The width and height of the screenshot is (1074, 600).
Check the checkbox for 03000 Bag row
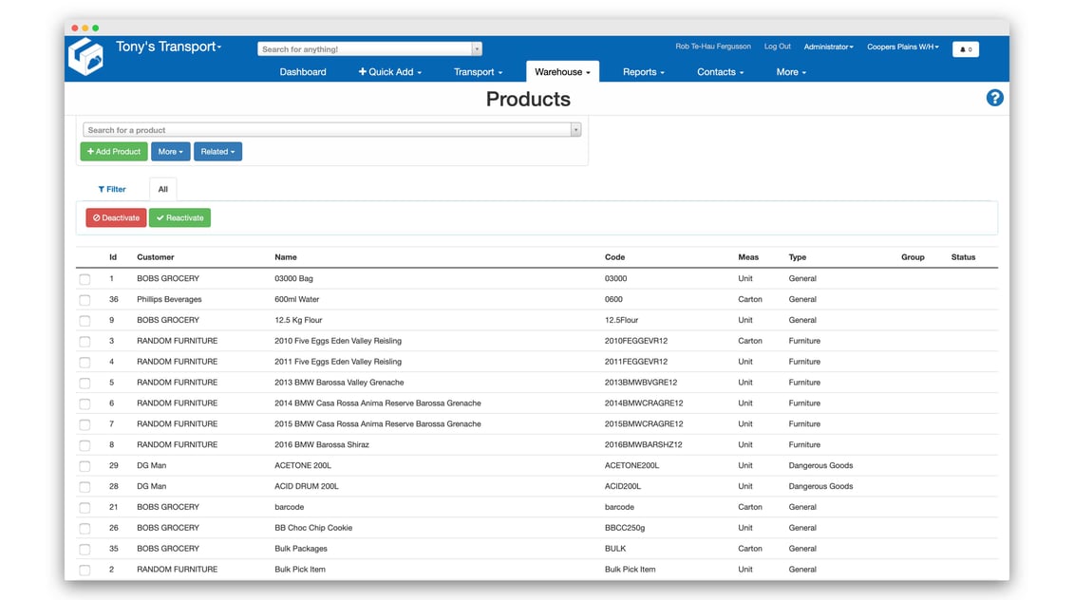pos(85,279)
